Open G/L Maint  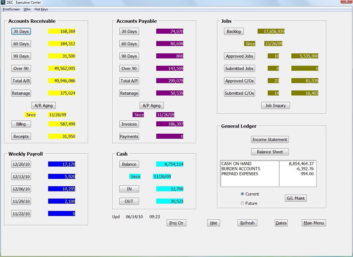point(295,198)
